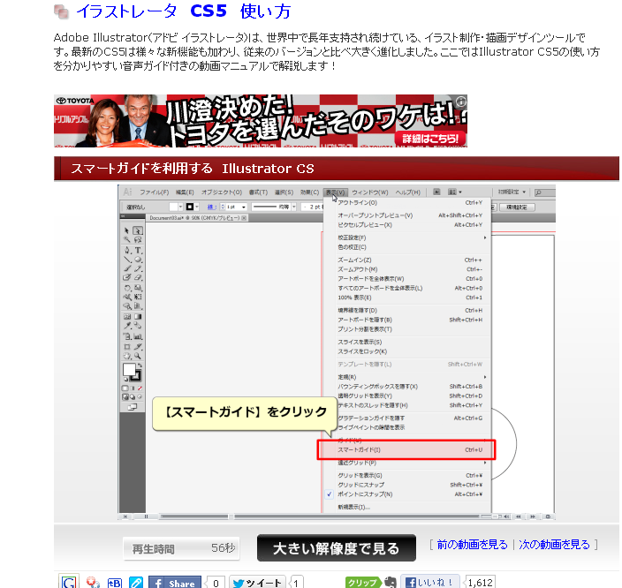Choose スマートガイド(I) menu item
Viewport: 622px width, 588px height.
pyautogui.click(x=406, y=449)
